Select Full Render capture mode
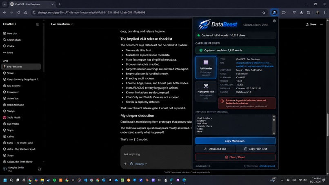329x185 pixels. pos(206,68)
